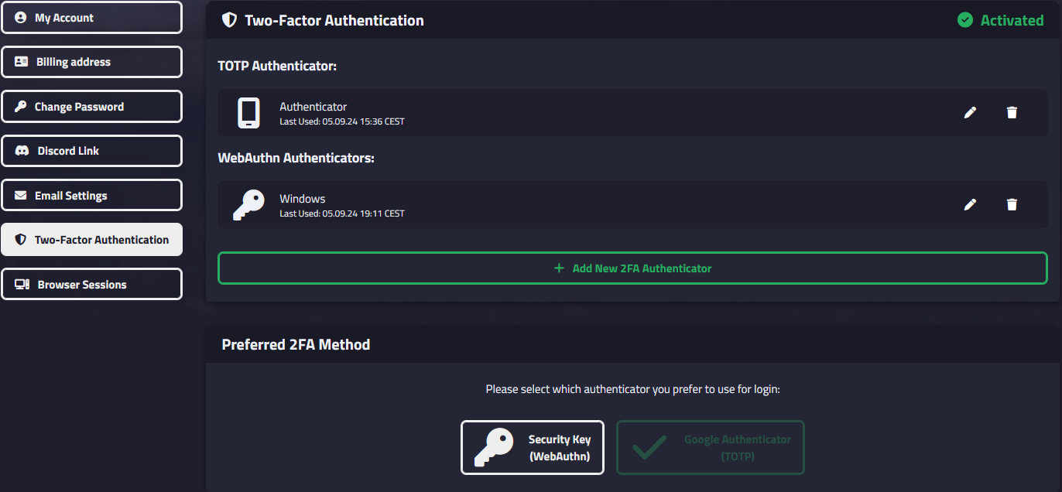Click the key icon beside Windows

pyautogui.click(x=248, y=205)
